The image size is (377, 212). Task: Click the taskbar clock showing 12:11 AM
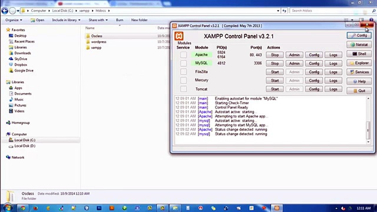(363, 208)
